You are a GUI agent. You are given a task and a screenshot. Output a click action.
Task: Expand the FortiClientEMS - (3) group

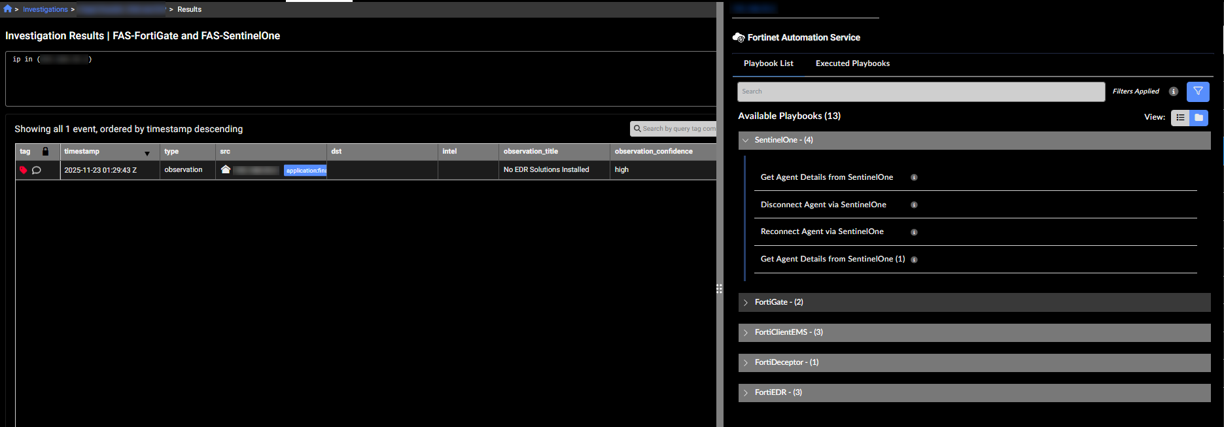click(975, 332)
